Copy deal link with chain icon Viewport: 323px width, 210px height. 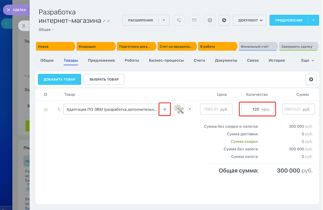click(x=108, y=21)
